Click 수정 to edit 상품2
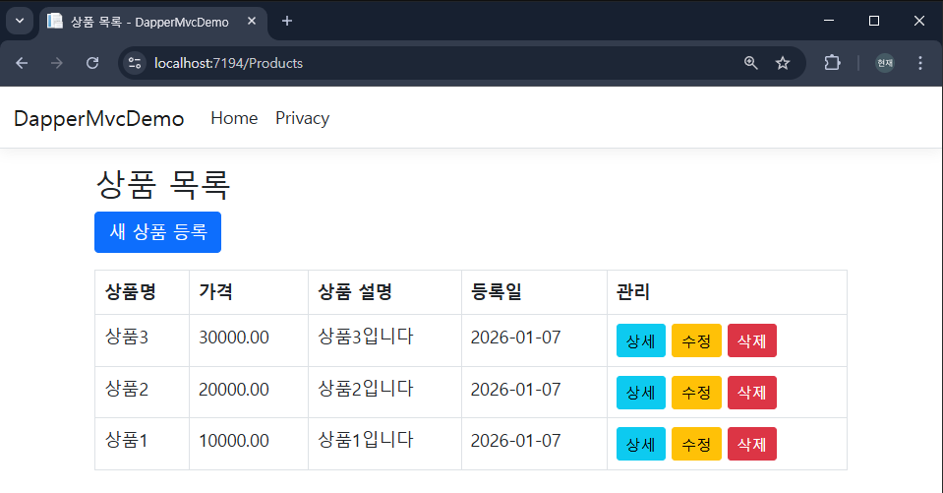 click(x=696, y=392)
